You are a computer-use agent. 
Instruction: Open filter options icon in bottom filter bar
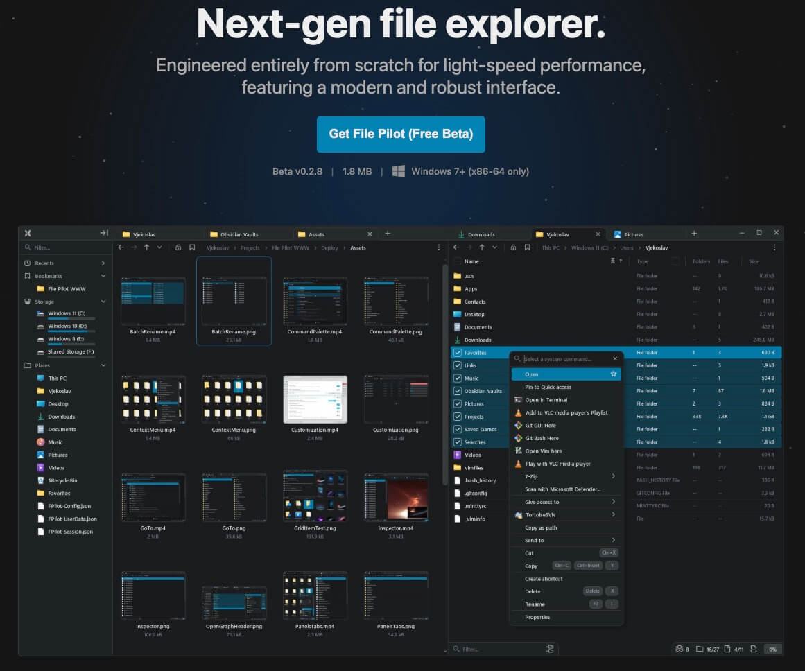[550, 649]
